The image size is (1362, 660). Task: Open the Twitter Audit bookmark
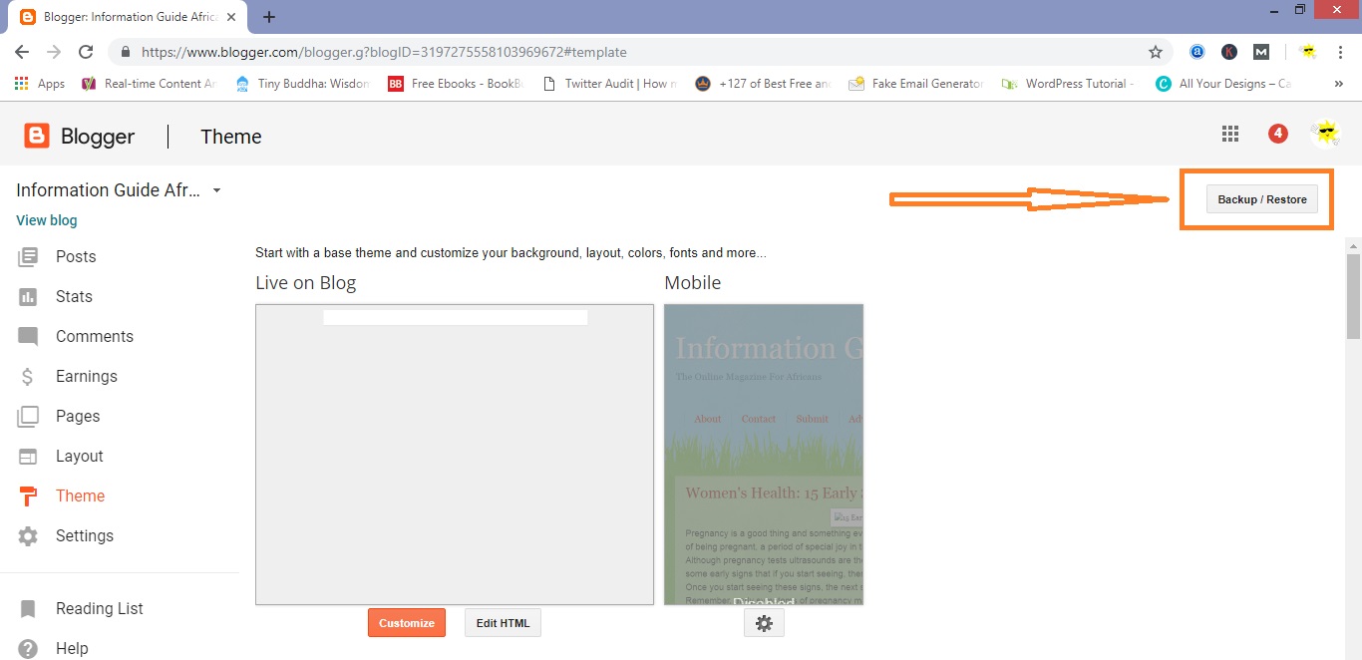pyautogui.click(x=609, y=84)
